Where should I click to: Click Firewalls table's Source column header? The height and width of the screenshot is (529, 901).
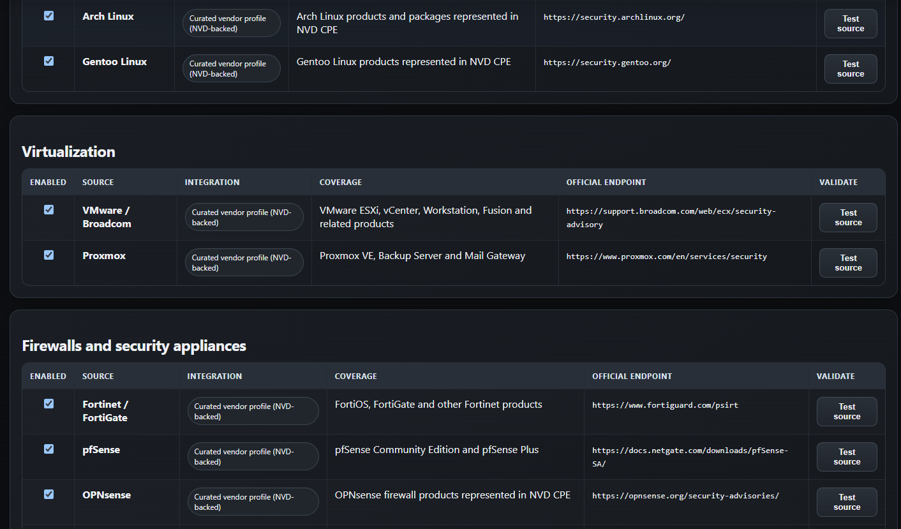pyautogui.click(x=98, y=376)
